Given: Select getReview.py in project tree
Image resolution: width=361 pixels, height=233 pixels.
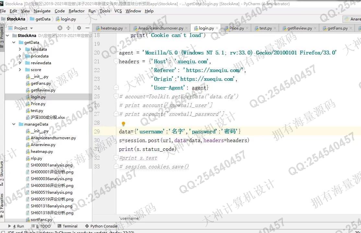Looking at the screenshot, I should [43, 90].
